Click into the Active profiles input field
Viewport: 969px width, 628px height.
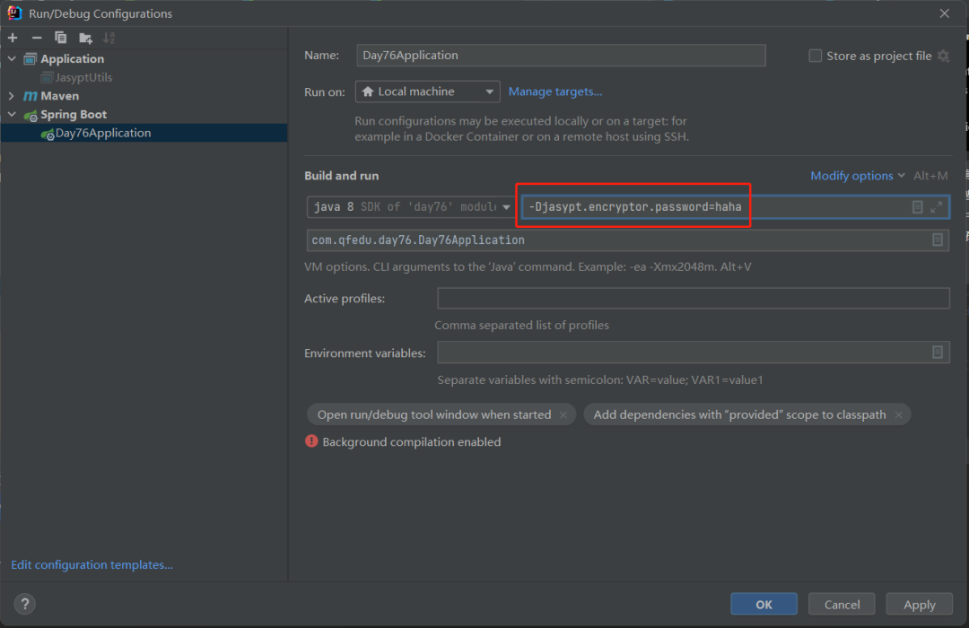click(x=693, y=299)
